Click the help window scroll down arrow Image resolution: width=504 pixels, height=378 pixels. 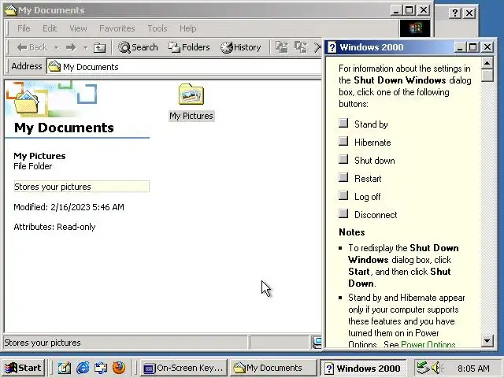pyautogui.click(x=487, y=341)
